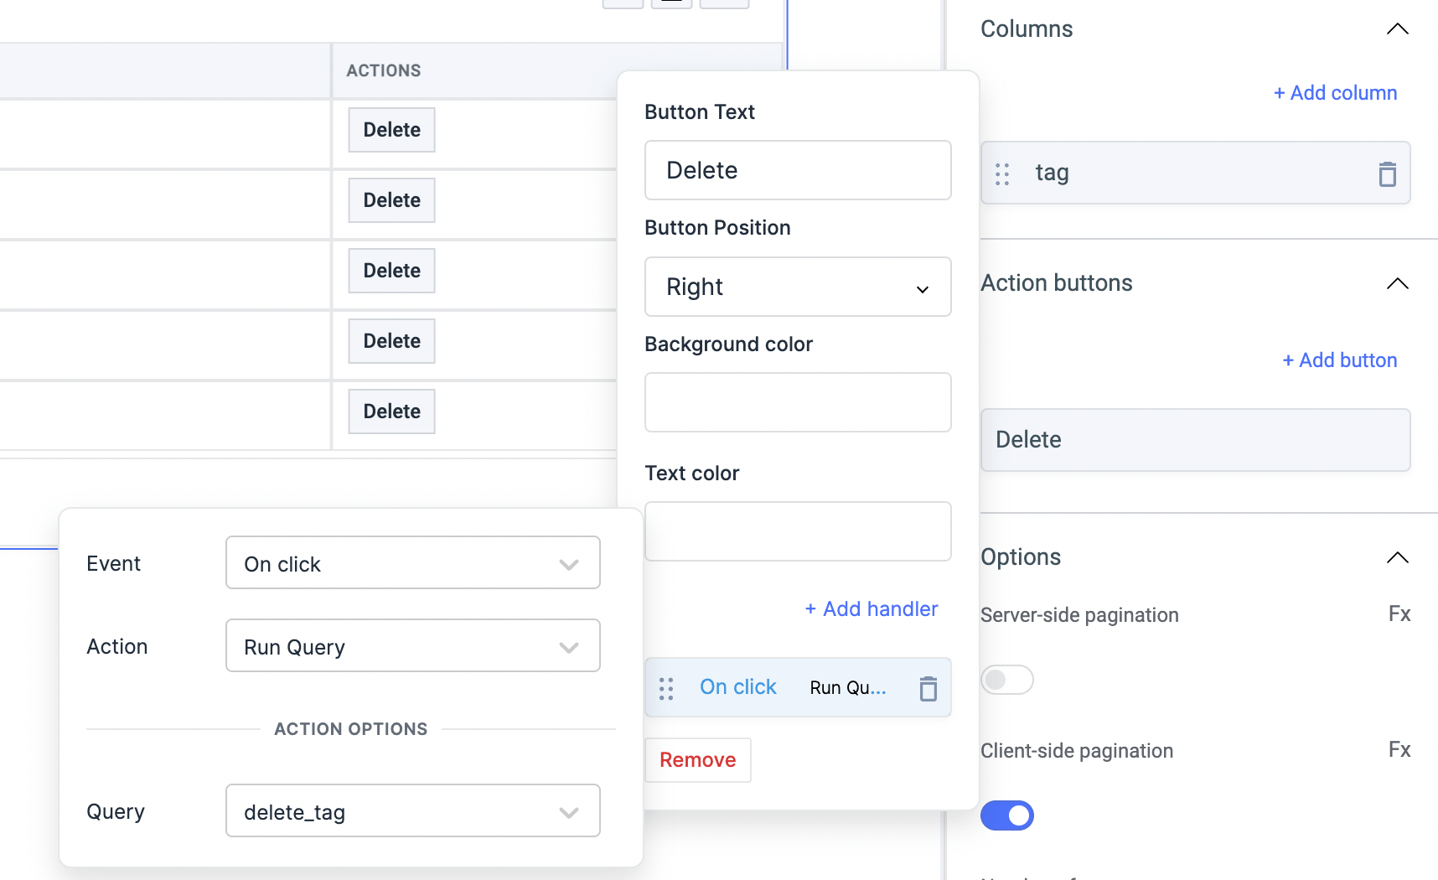Open the Event dropdown showing On click

pos(412,563)
